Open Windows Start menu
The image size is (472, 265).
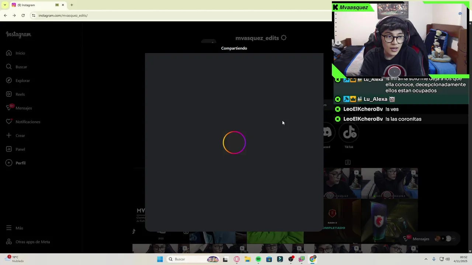(160, 259)
